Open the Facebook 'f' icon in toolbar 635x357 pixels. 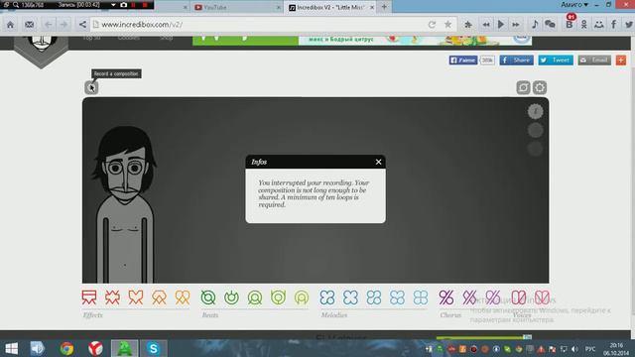click(614, 25)
